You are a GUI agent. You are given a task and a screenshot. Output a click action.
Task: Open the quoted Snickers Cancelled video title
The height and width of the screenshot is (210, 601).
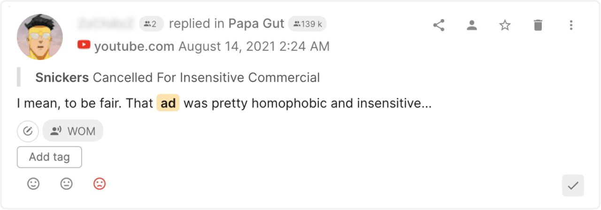(177, 77)
